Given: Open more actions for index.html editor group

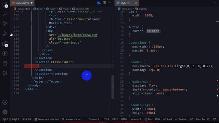Looking at the screenshot, I should [109, 3].
